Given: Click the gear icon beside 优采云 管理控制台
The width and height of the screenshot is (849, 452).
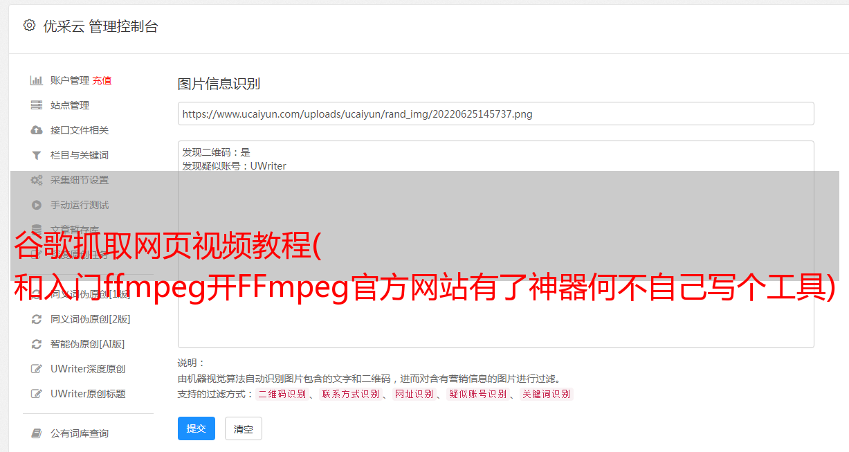Looking at the screenshot, I should (x=29, y=26).
